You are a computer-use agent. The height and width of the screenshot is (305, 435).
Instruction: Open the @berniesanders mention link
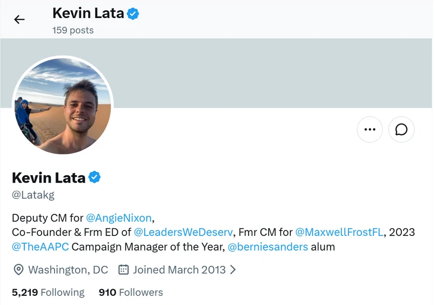pos(268,247)
